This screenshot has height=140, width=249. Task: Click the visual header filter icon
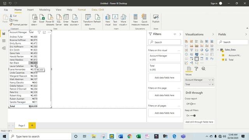click(x=39, y=32)
